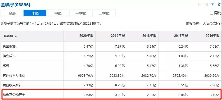222x100 pixels.
Task: Click the 营业收入合计 row label
Action: (12, 85)
